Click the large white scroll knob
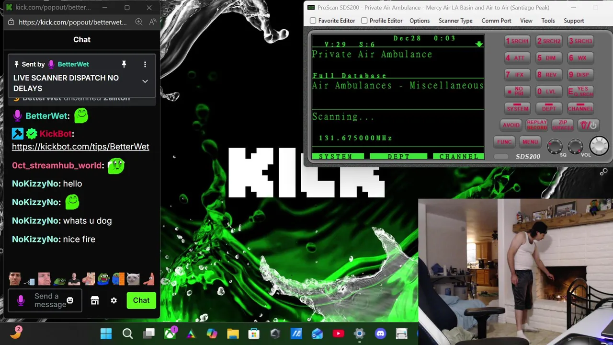The width and height of the screenshot is (613, 345). pos(599,146)
